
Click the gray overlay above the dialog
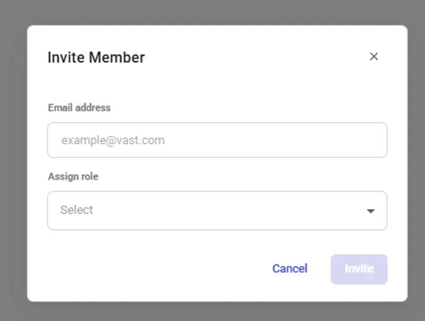point(212,12)
